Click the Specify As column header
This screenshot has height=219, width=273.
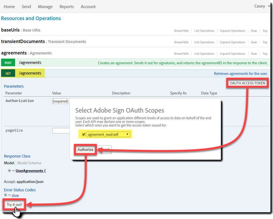click(x=178, y=93)
